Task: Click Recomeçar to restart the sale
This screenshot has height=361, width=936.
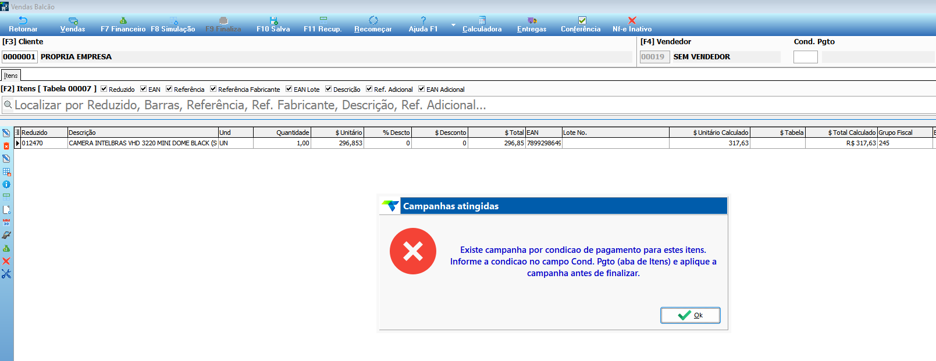Action: (373, 24)
